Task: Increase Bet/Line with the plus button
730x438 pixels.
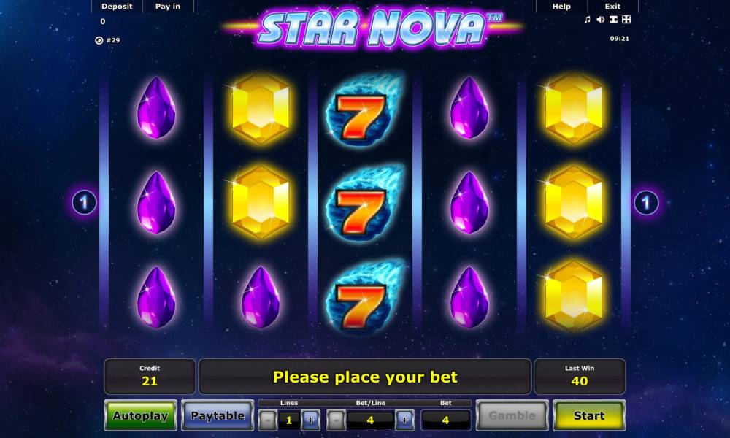Action: [404, 420]
